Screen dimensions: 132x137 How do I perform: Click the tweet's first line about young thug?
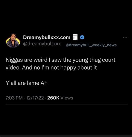pyautogui.click(x=60, y=60)
